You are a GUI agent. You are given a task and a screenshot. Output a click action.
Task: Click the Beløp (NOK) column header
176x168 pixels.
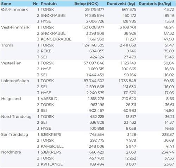[86, 4]
